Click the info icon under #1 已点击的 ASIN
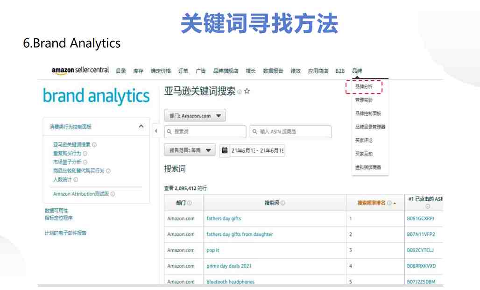Viewport: 480px width, 290px height. [428, 206]
